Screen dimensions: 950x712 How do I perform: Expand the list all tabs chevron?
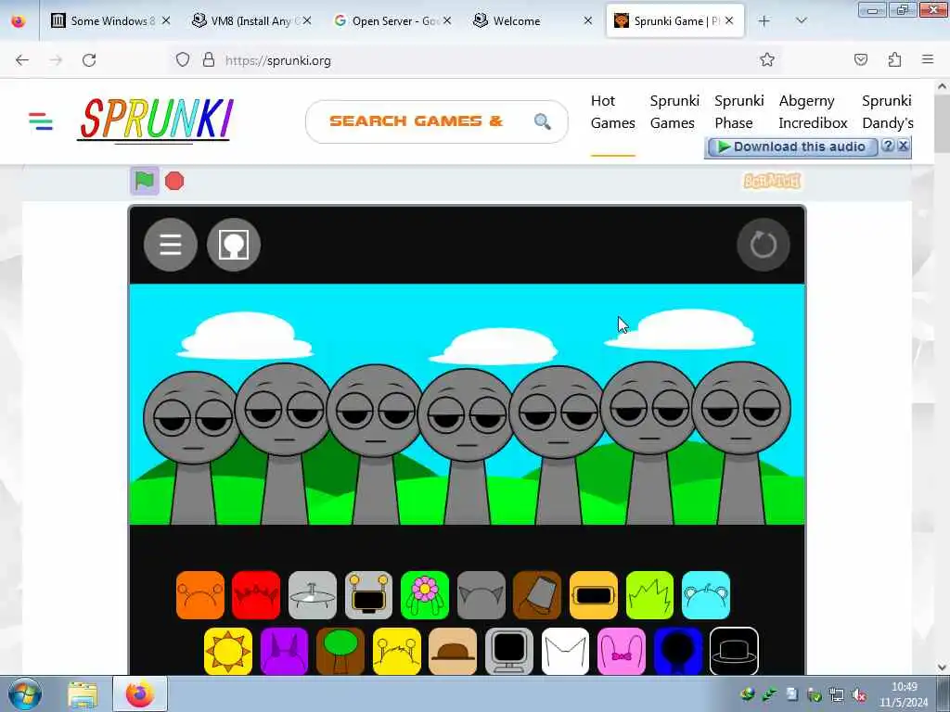[x=801, y=21]
